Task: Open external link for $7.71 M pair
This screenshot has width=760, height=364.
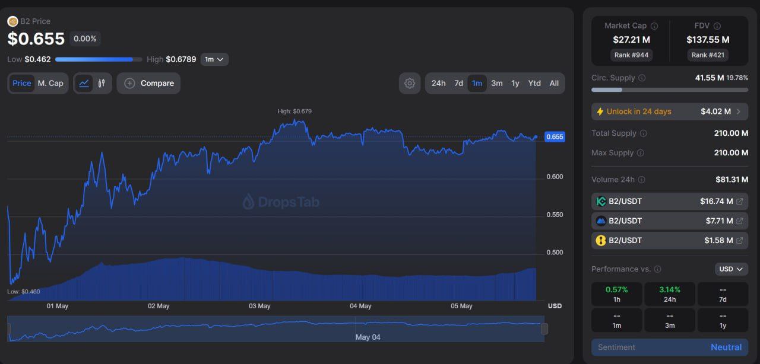Action: click(x=739, y=221)
